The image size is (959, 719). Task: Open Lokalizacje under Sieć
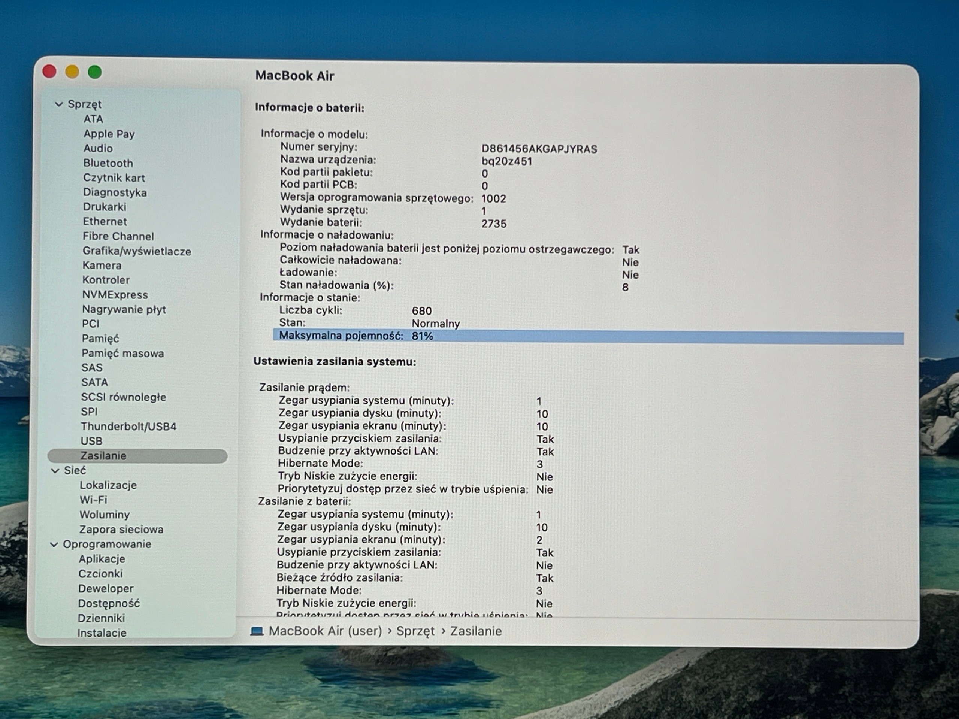(x=108, y=485)
